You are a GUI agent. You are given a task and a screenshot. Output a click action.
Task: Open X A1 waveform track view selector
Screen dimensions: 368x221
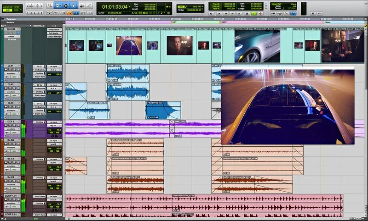coord(12,73)
